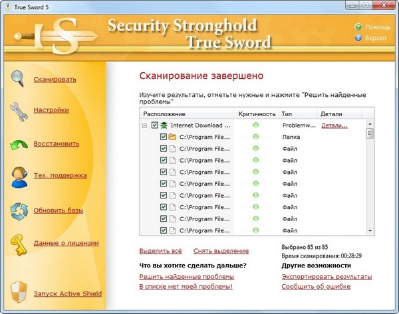The image size is (399, 314).
Task: Open Данные о лицензии sidebar item
Action: point(66,243)
